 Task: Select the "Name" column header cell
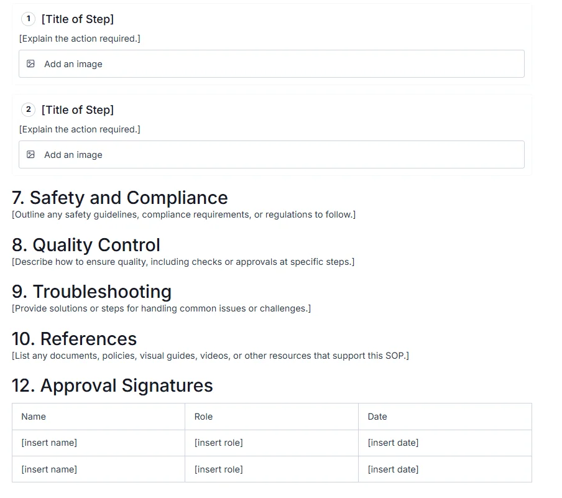point(34,417)
